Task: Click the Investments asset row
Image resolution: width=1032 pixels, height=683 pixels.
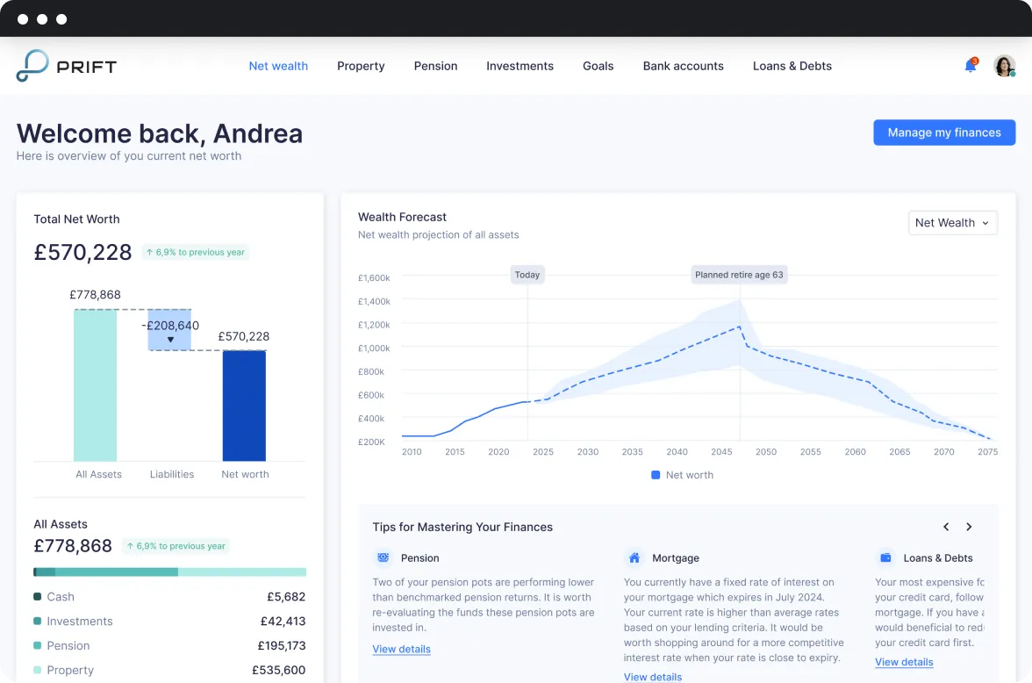Action: (x=170, y=621)
